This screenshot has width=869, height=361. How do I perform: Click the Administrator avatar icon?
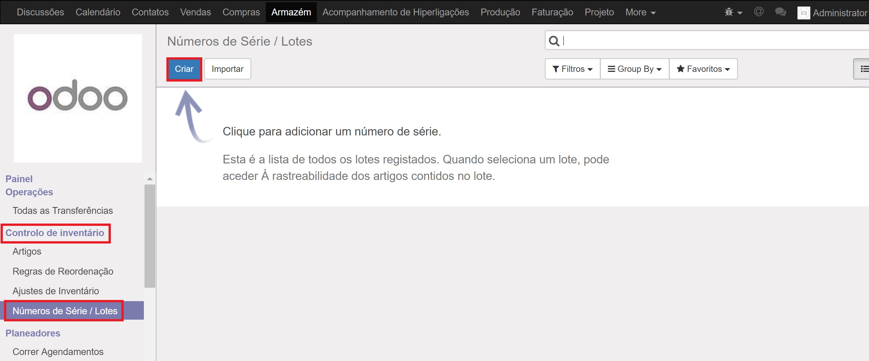pos(803,13)
